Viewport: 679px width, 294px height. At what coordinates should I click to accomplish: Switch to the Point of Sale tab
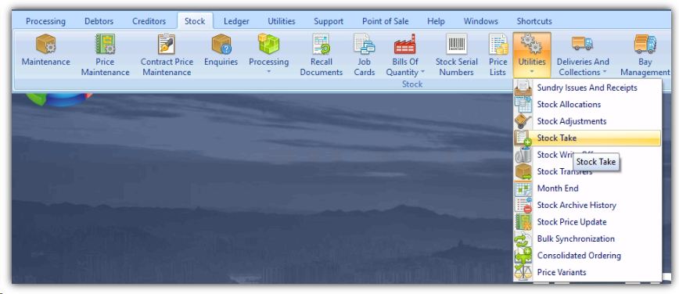click(x=386, y=21)
